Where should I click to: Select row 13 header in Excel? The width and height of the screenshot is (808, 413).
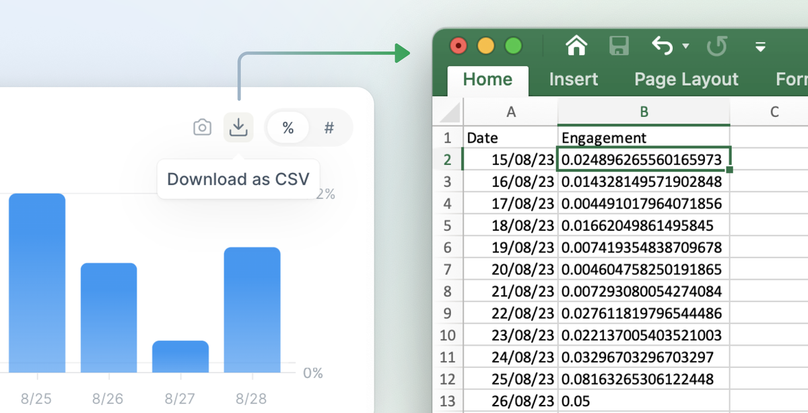(x=448, y=401)
